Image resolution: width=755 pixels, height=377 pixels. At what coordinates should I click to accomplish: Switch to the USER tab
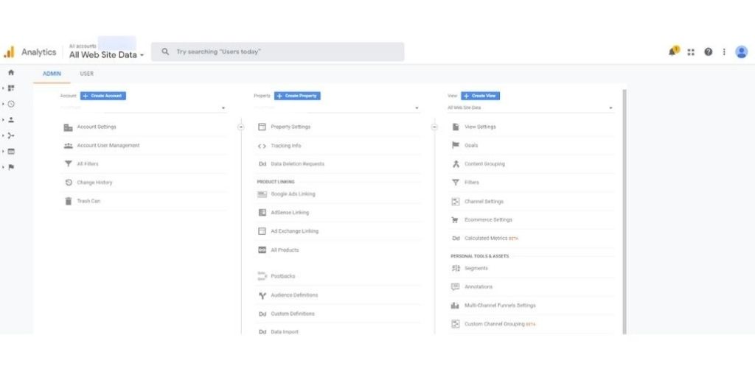(x=87, y=74)
